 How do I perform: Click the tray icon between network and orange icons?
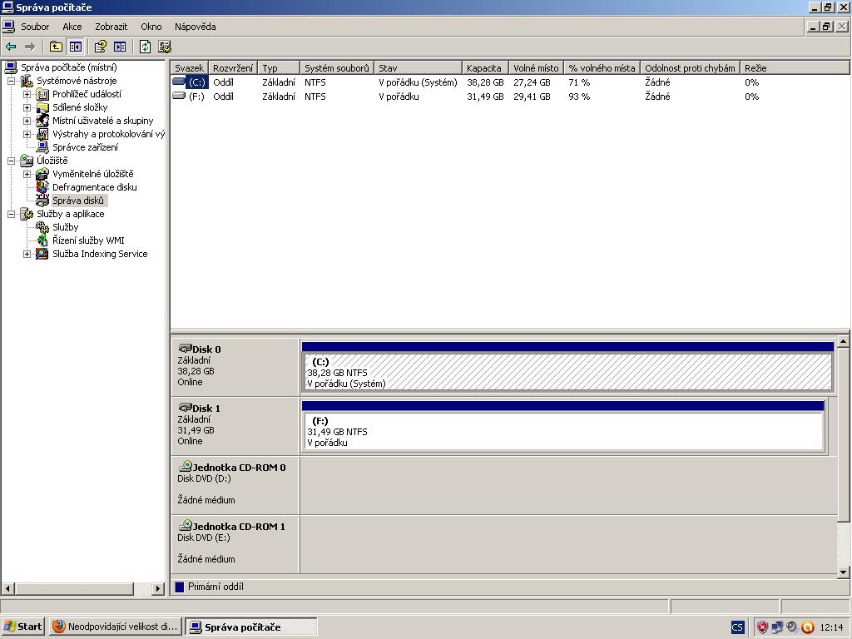coord(792,627)
